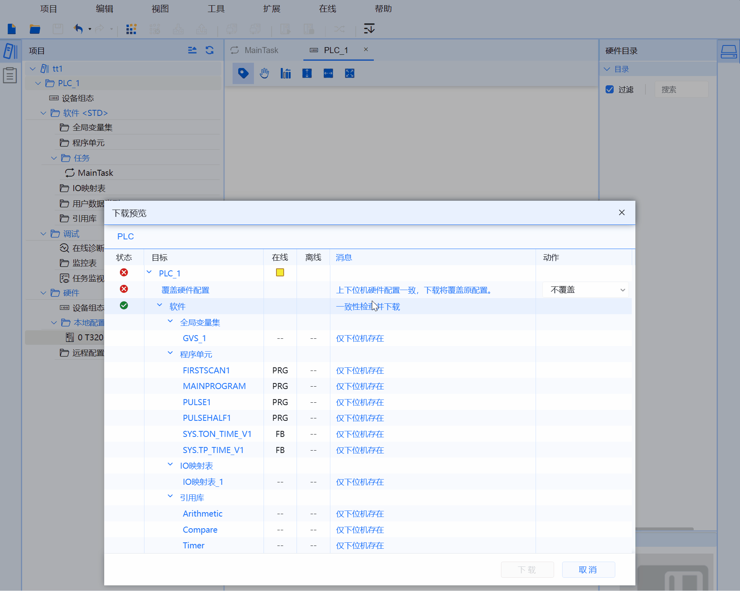Click the fit-to-screen expand icon
This screenshot has height=591, width=740.
coord(350,73)
